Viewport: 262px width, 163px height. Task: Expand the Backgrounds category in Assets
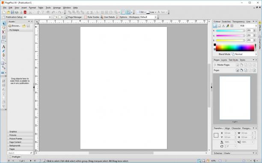click(20, 146)
